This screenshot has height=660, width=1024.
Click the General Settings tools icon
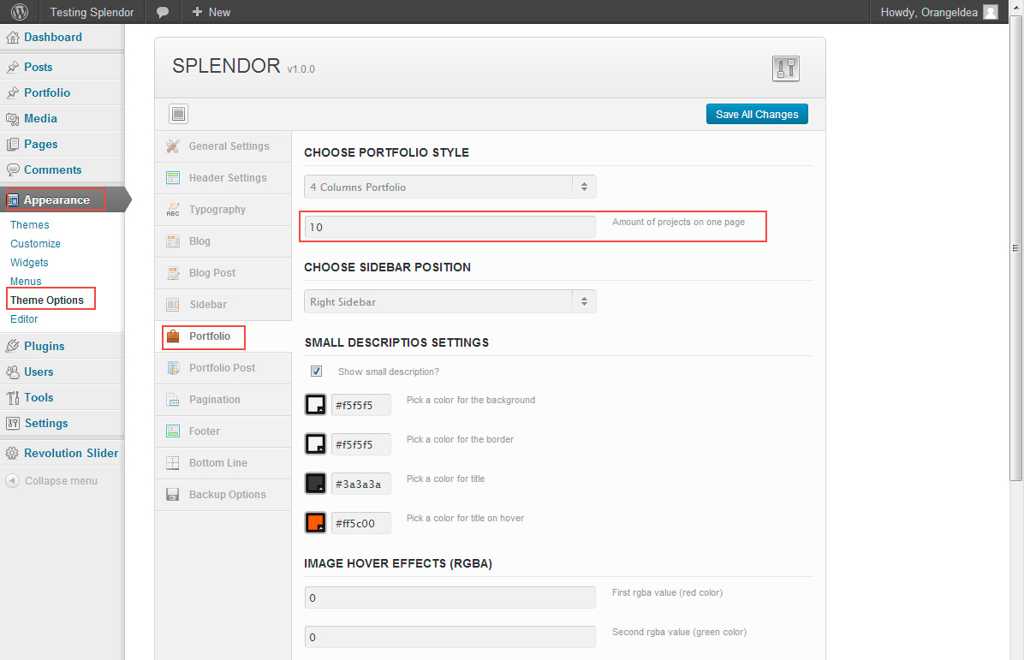(172, 146)
